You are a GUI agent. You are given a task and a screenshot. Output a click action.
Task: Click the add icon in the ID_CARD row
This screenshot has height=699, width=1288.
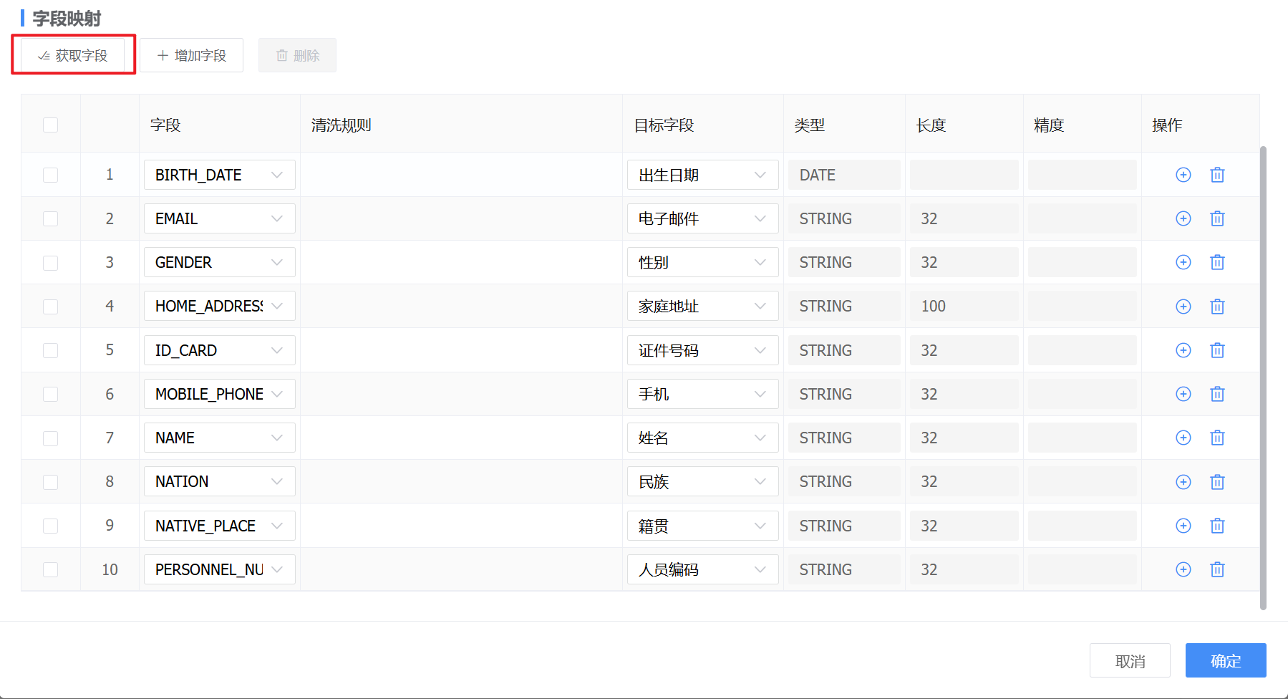click(x=1183, y=350)
